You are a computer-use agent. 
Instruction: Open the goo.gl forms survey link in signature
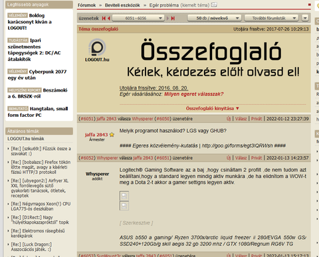237,145
